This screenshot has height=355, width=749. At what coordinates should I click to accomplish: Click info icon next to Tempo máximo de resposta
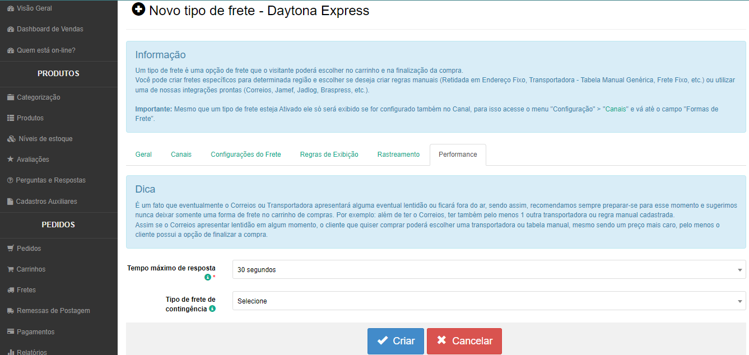point(208,277)
